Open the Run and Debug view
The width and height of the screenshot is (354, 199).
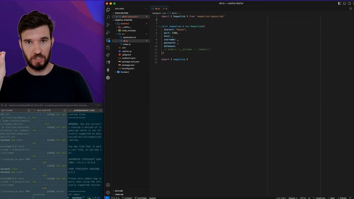click(x=108, y=32)
